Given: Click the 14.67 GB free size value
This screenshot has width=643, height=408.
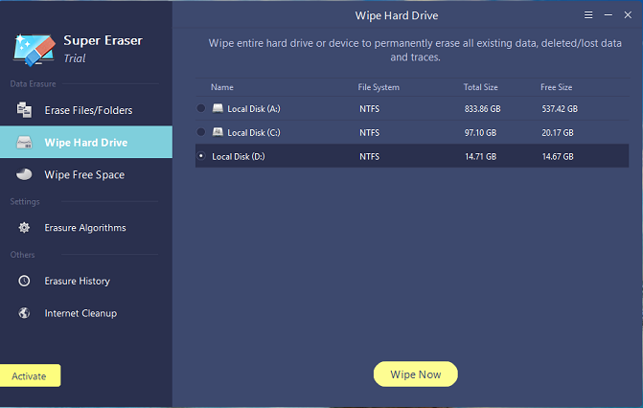Looking at the screenshot, I should click(x=558, y=157).
